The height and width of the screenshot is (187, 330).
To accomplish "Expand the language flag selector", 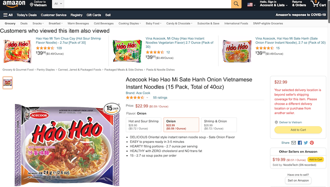I will click(x=251, y=5).
